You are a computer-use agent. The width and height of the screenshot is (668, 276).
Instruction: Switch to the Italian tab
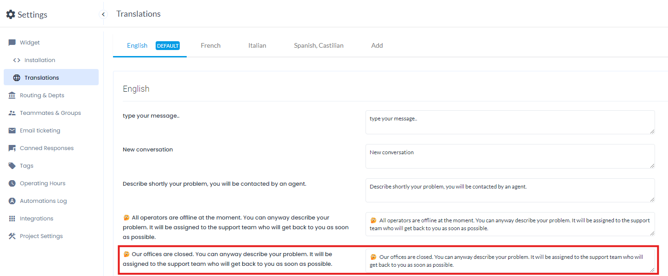click(x=257, y=45)
